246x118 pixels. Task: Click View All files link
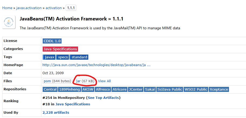(x=104, y=81)
